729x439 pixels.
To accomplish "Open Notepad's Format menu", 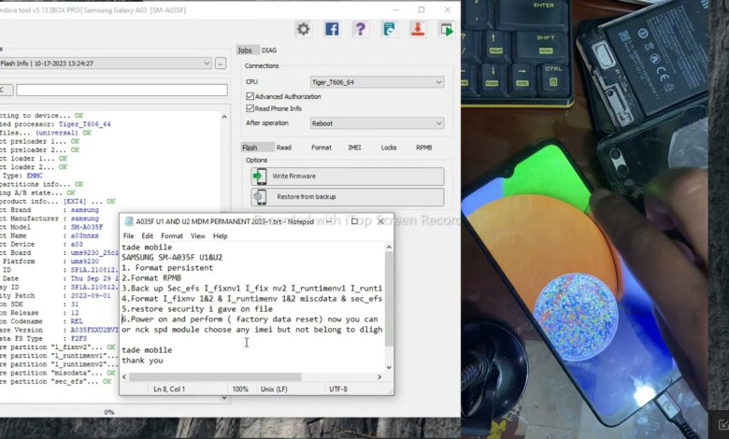I will click(x=172, y=236).
